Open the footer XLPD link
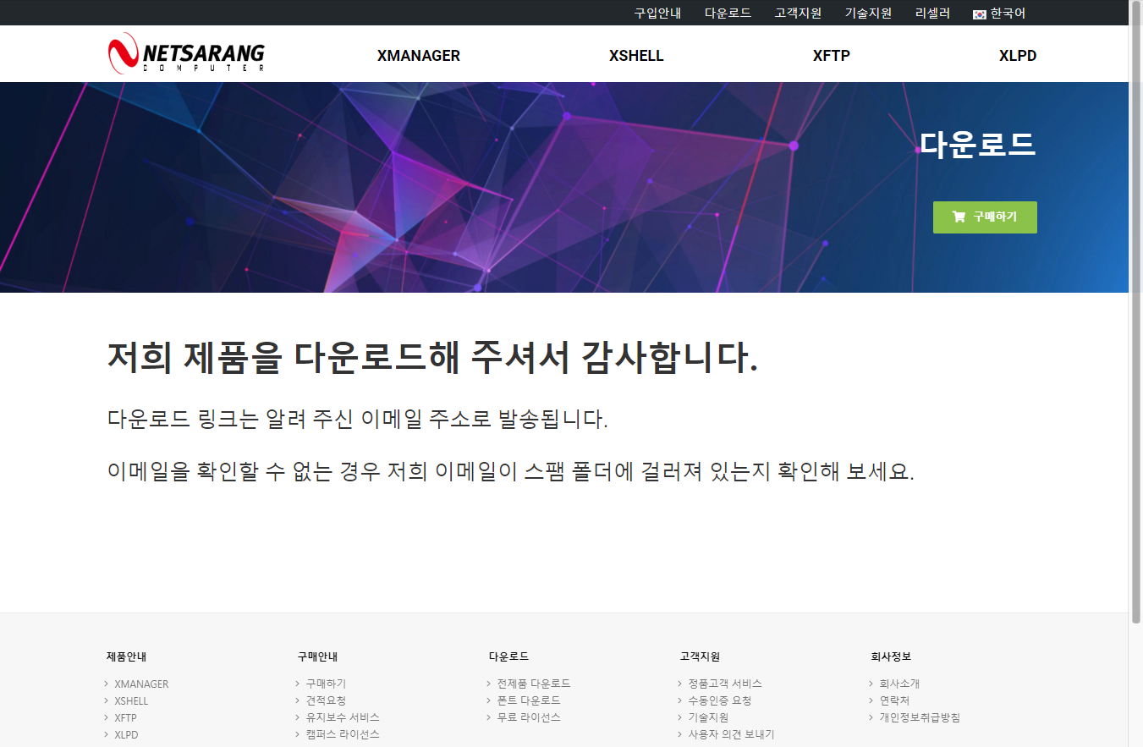The image size is (1143, 747). 126,734
